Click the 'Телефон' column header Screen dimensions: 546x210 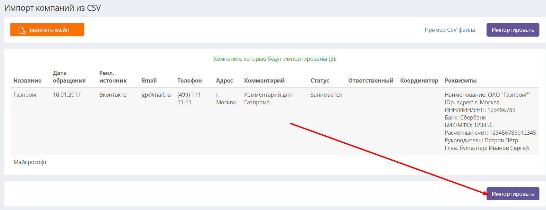[x=189, y=80]
